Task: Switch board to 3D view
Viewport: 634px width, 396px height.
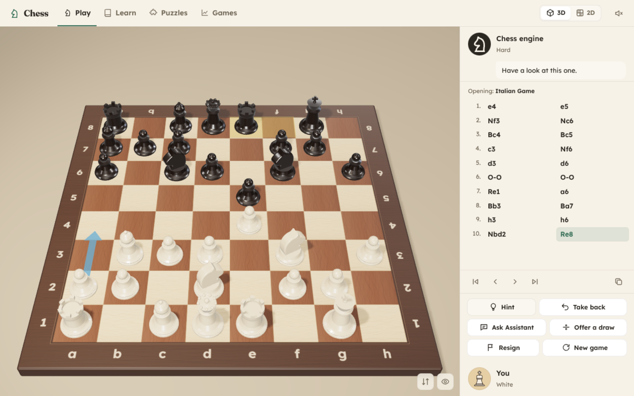Action: 556,13
